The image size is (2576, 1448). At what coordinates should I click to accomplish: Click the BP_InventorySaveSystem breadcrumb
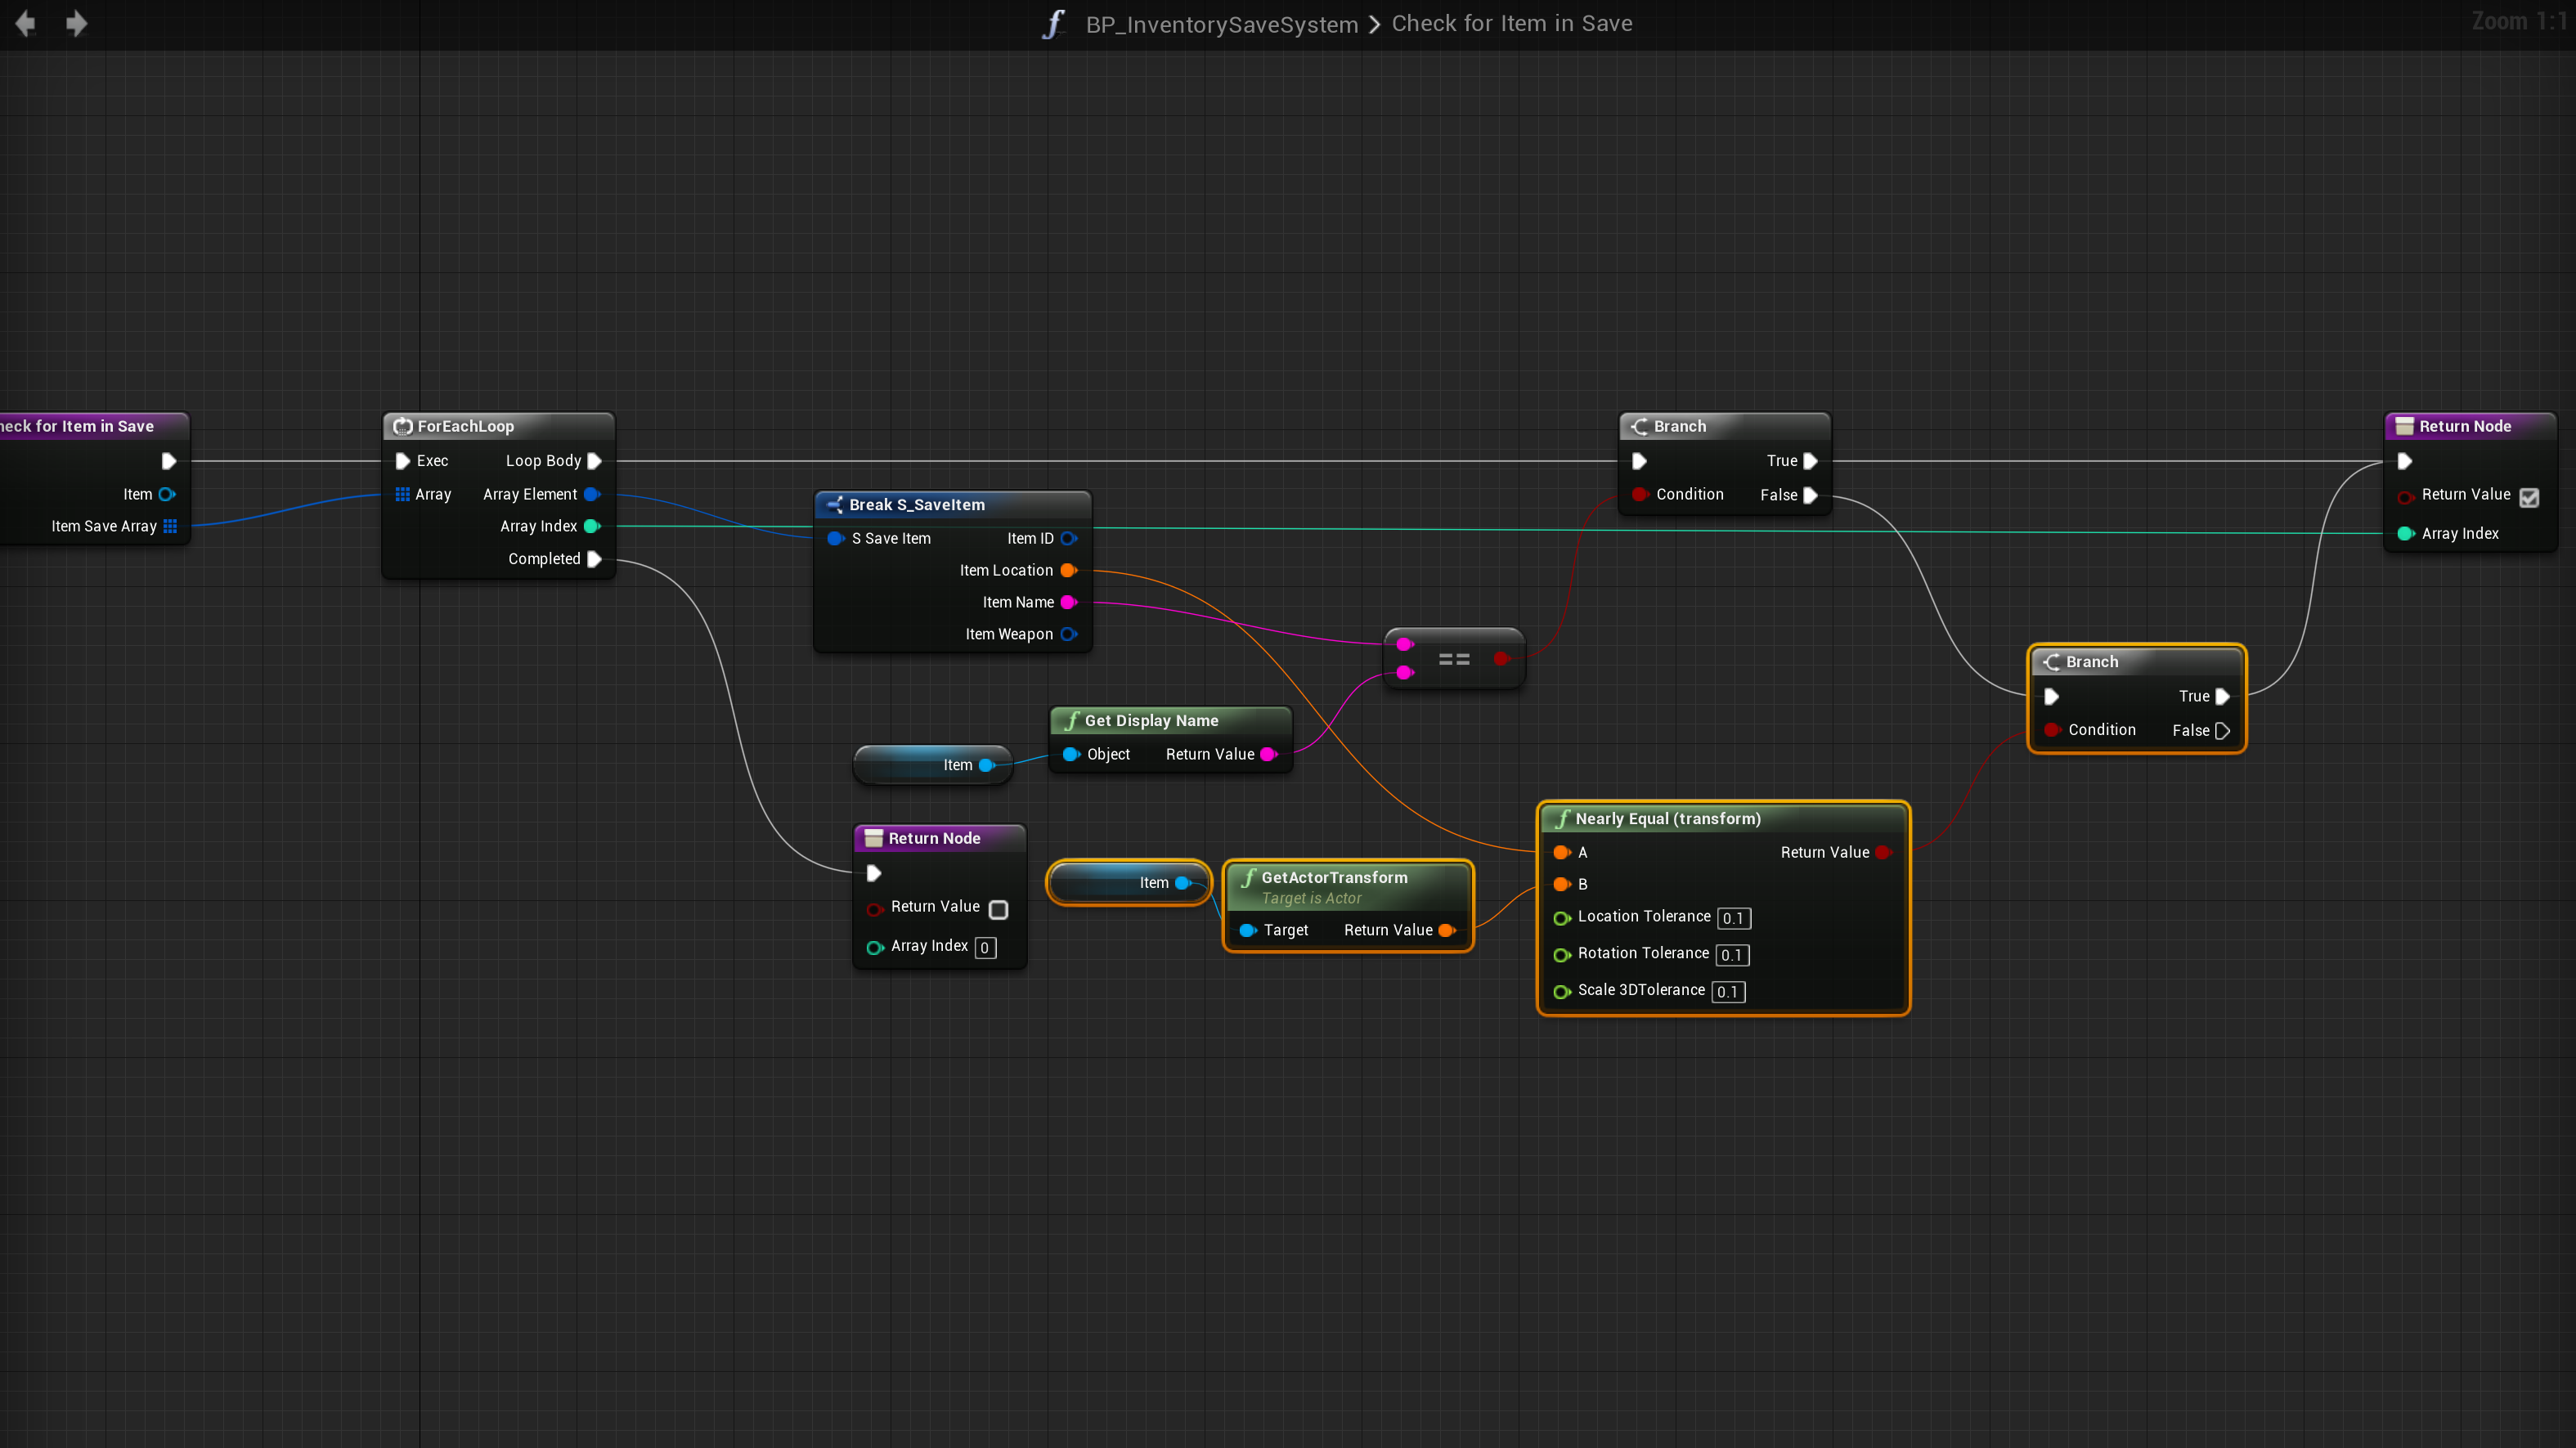coord(1221,24)
